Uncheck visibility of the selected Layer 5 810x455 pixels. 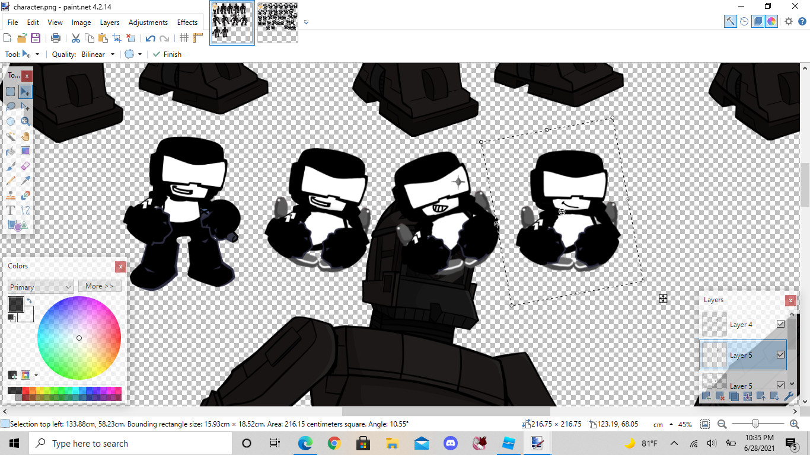tap(780, 355)
